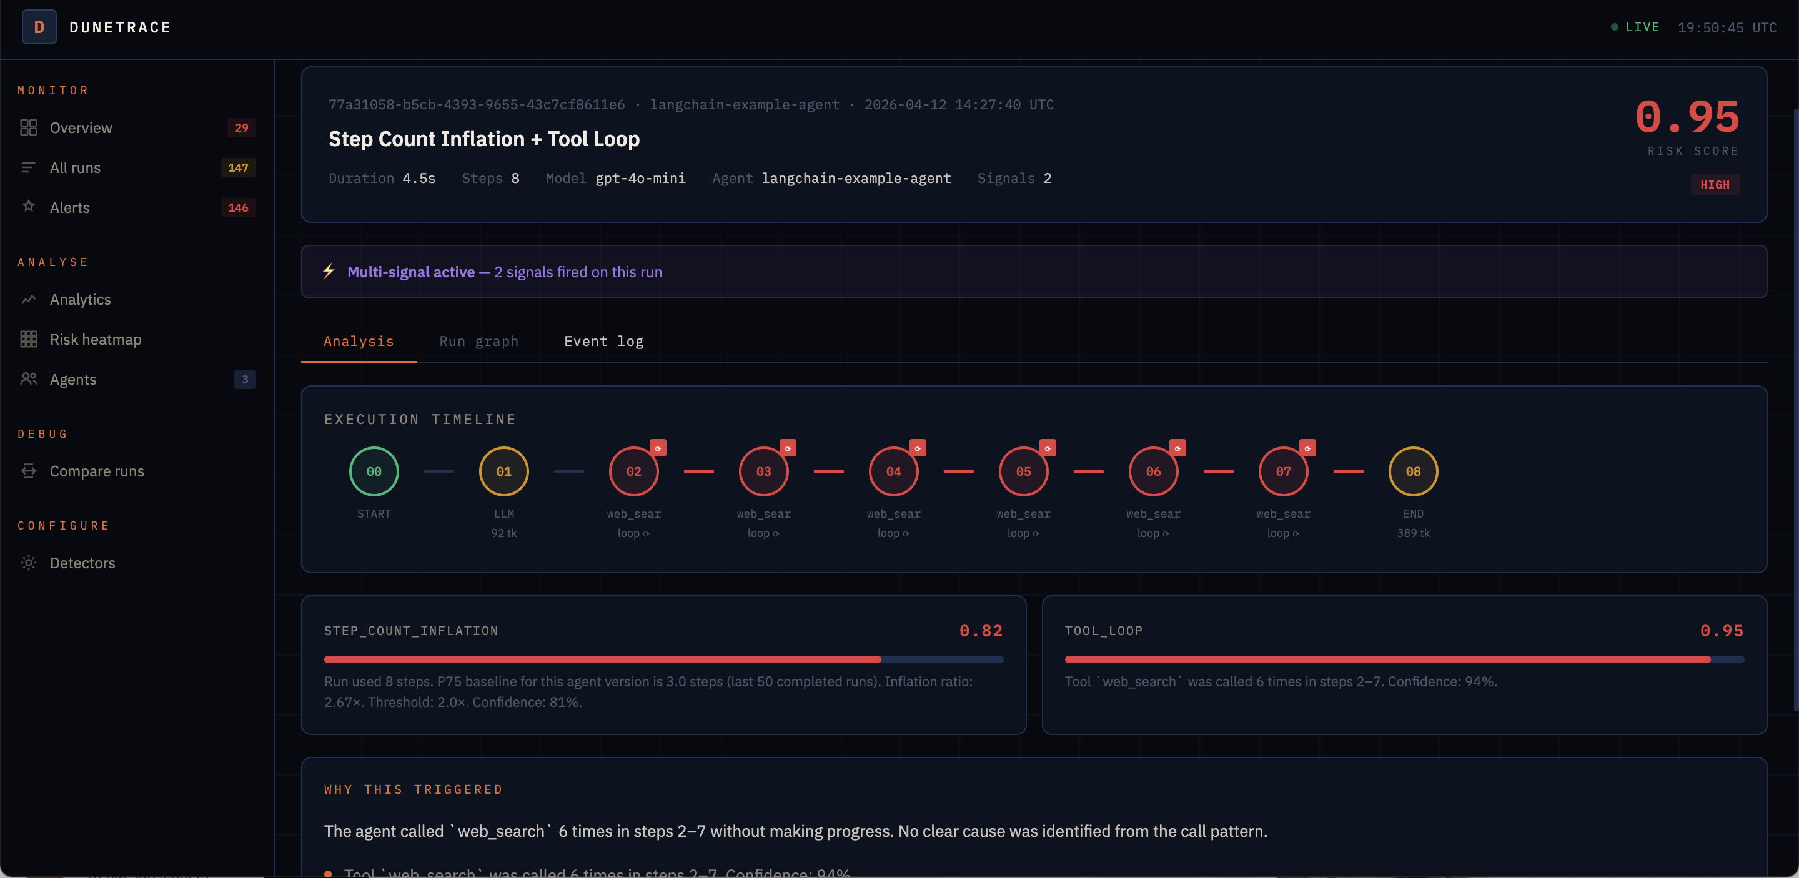Click loop badge on step 05
The width and height of the screenshot is (1799, 878).
click(1048, 448)
